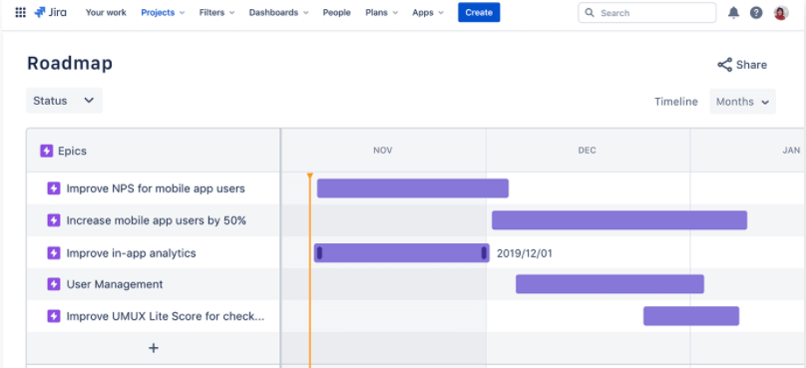Add a new epic with plus icon

point(154,348)
